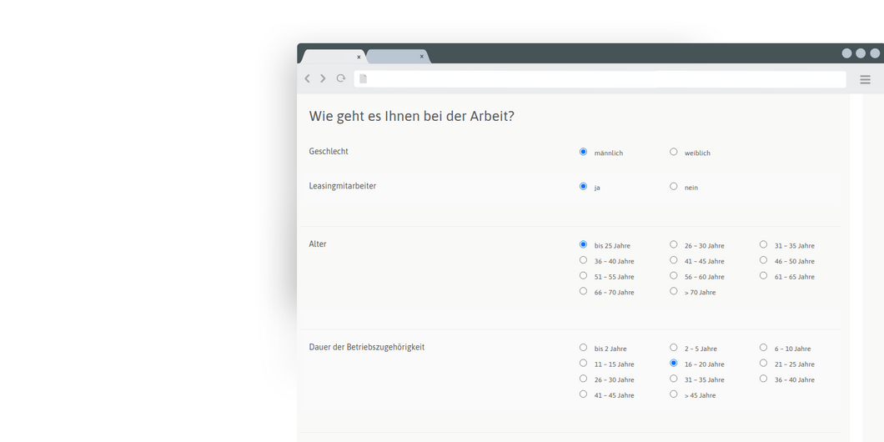Select männlich for Geschlecht
884x442 pixels.
point(583,152)
